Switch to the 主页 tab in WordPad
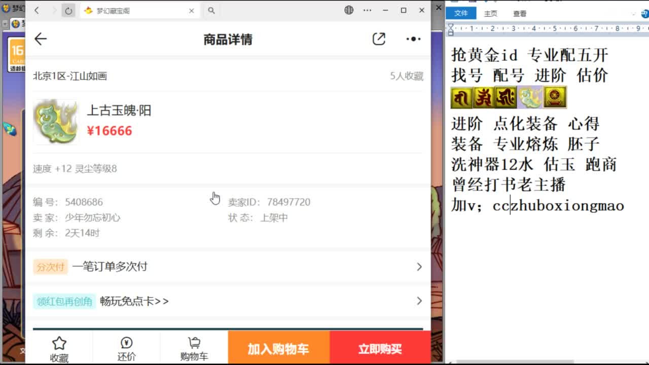Image resolution: width=649 pixels, height=365 pixels. 490,14
